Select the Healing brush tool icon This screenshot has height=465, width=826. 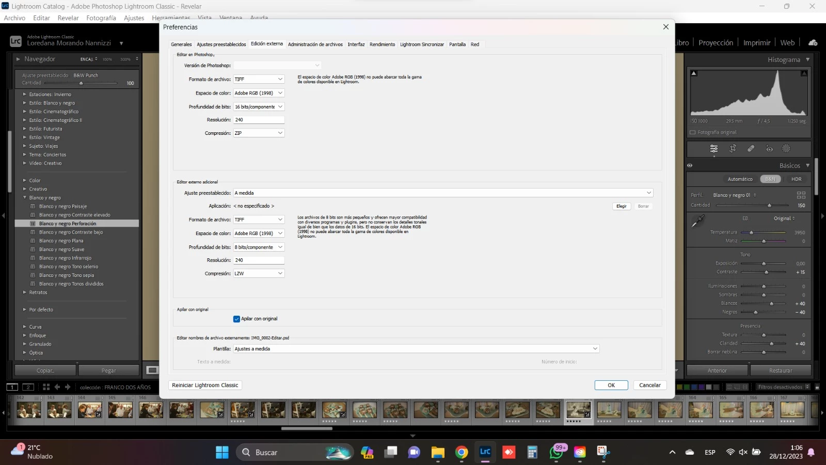coord(751,149)
